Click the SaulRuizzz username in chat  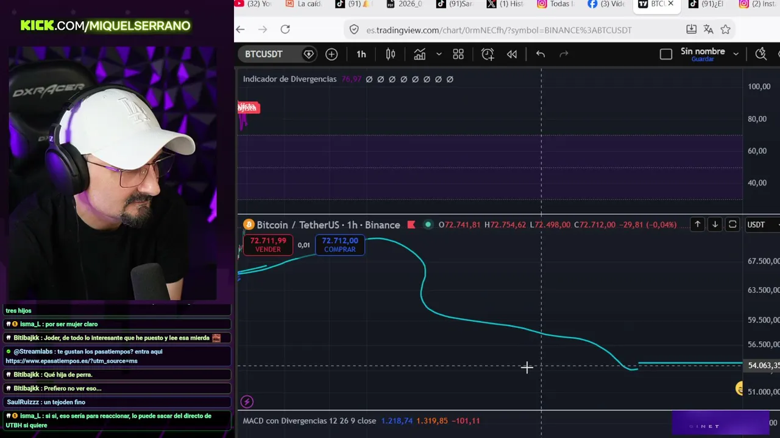22,402
